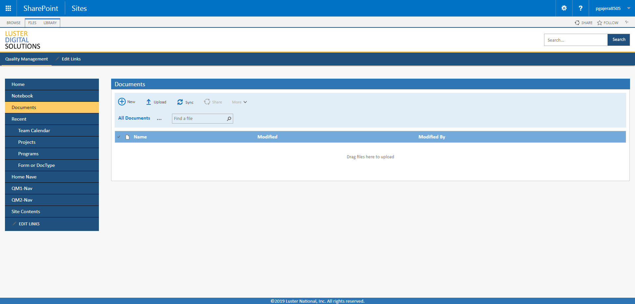Viewport: 635px width, 304px height.
Task: Click the Sync arrows icon
Action: pos(180,102)
